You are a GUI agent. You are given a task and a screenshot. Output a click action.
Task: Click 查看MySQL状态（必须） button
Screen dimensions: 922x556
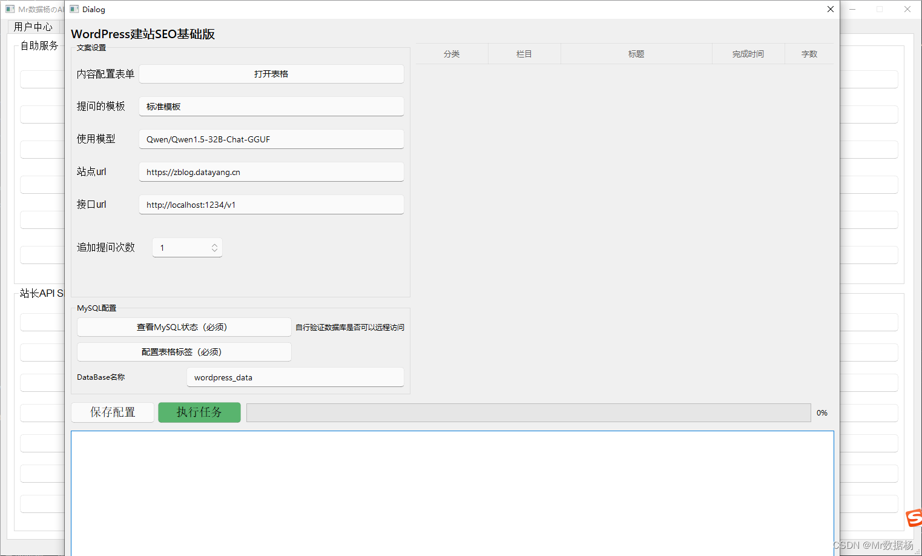(x=184, y=327)
